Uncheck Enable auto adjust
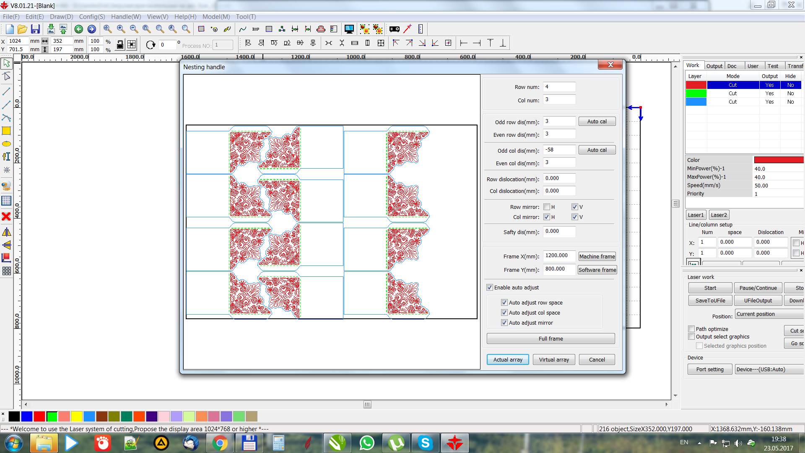Image resolution: width=805 pixels, height=453 pixels. click(490, 287)
